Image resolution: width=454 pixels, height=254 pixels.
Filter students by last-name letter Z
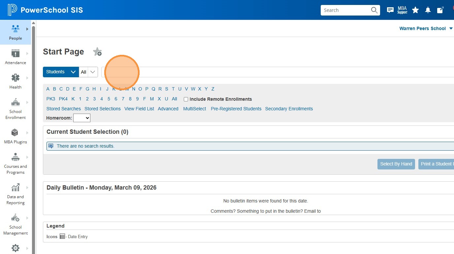pos(213,89)
